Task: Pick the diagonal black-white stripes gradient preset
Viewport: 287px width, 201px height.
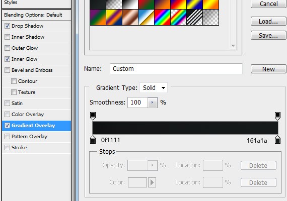Action: [x=194, y=17]
